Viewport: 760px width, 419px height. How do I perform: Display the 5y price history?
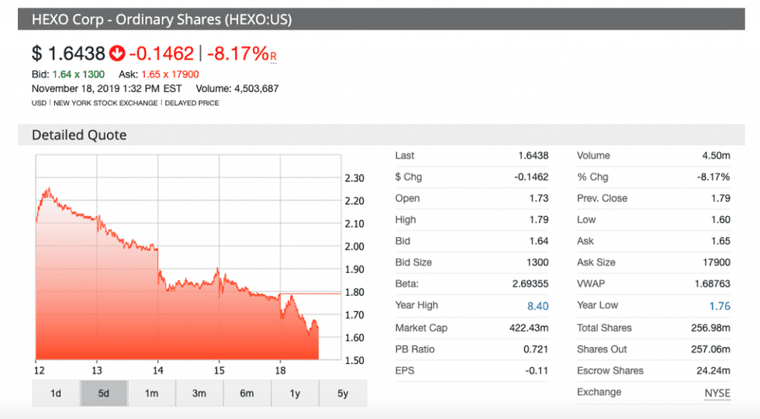(x=343, y=393)
